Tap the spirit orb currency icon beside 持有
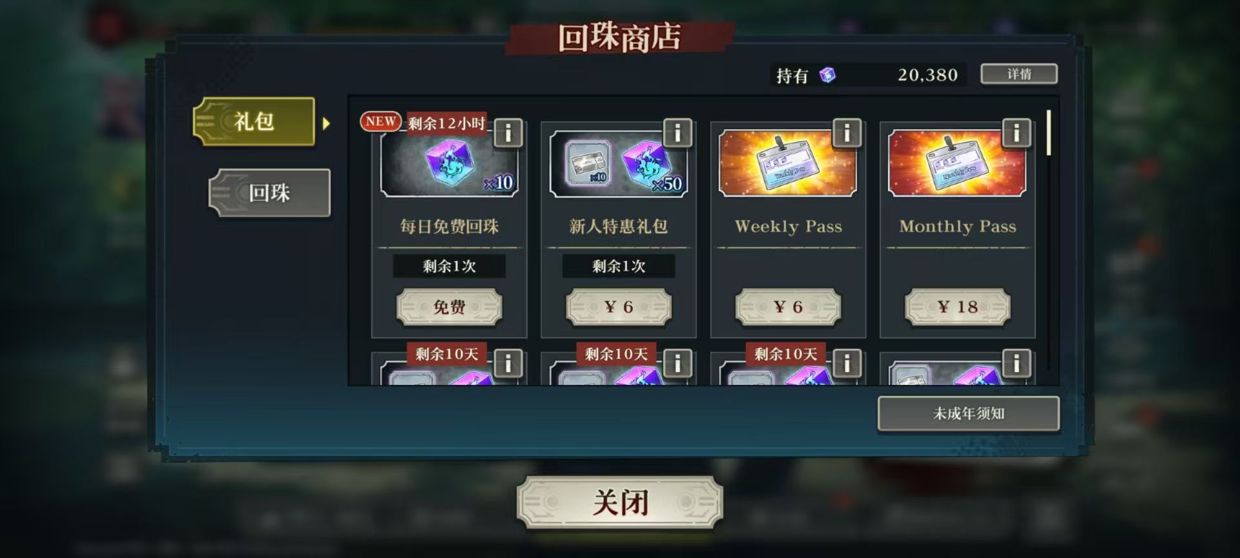 (827, 75)
